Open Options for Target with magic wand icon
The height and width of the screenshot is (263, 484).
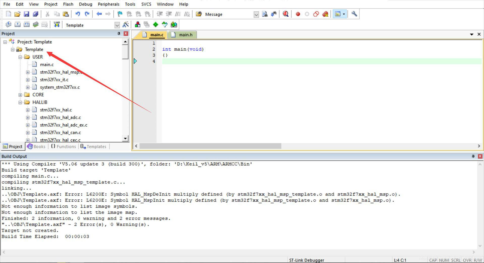pos(126,24)
